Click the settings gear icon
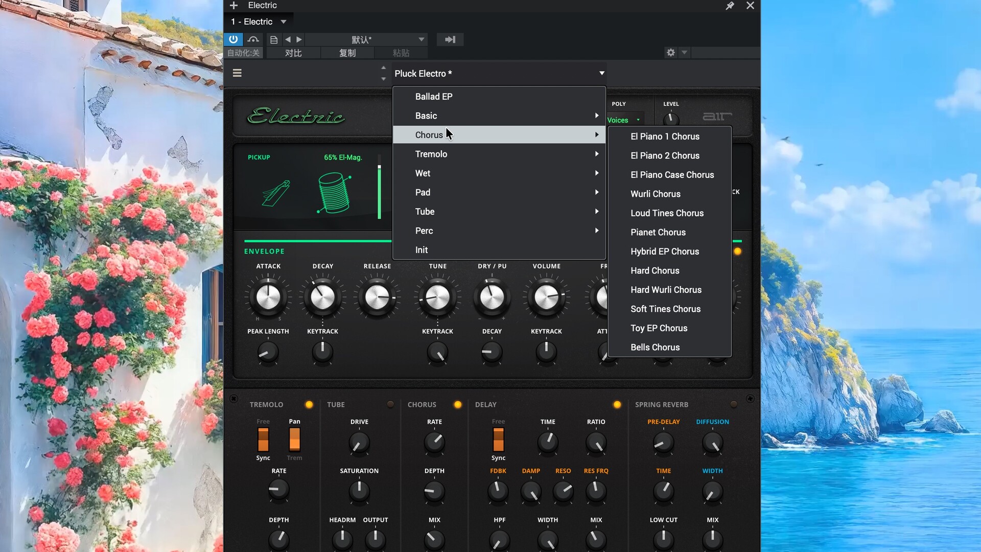The width and height of the screenshot is (981, 552). (671, 53)
